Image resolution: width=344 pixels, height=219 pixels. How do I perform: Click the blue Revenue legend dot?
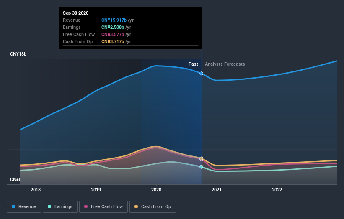pos(13,206)
